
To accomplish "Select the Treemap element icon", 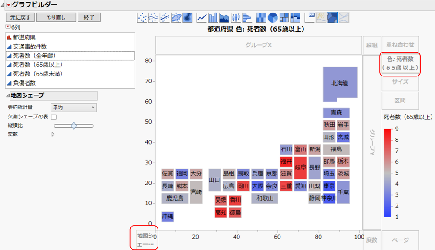I will coord(284,18).
